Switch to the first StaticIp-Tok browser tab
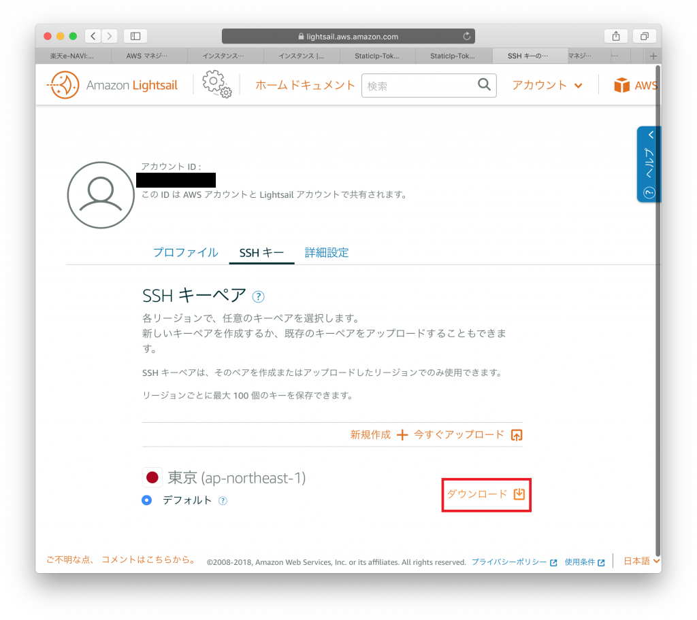 pyautogui.click(x=377, y=56)
